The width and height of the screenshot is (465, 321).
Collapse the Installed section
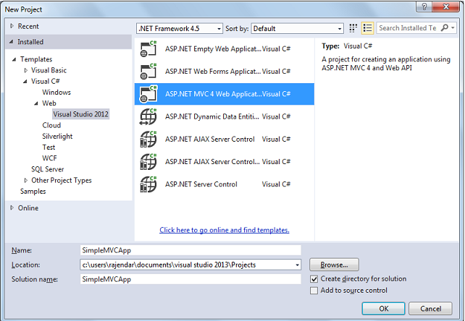pos(12,42)
